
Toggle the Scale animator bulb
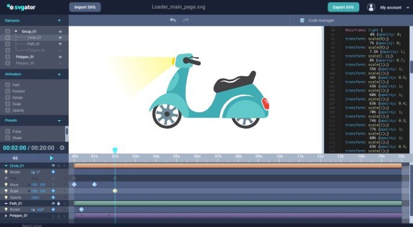click(x=6, y=191)
